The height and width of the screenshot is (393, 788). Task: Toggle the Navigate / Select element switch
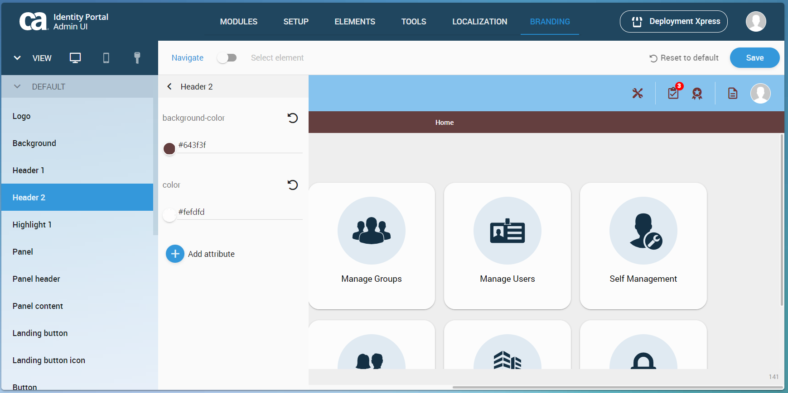(x=227, y=58)
